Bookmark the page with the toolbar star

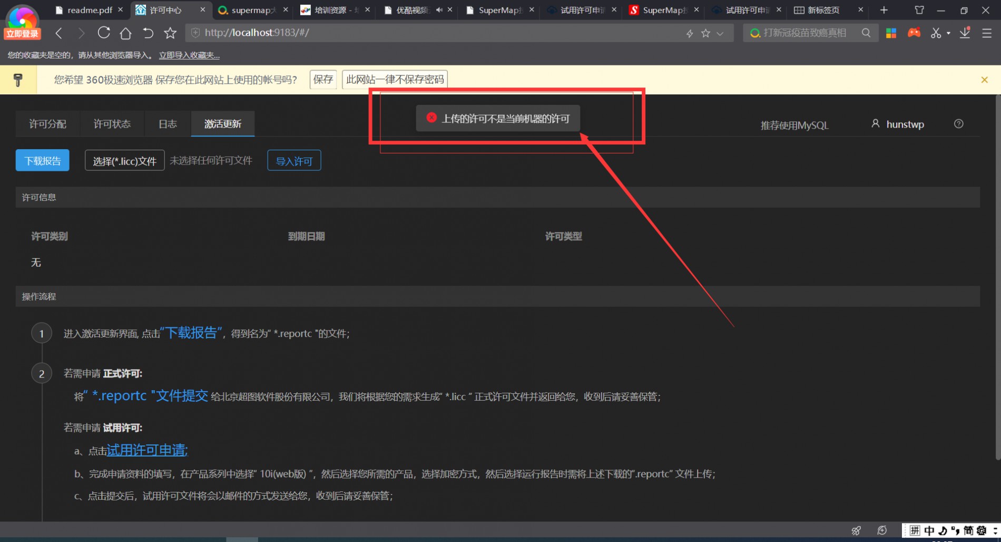pos(170,33)
